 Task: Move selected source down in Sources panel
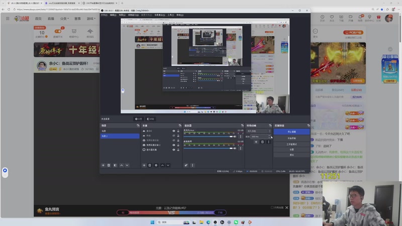(168, 165)
